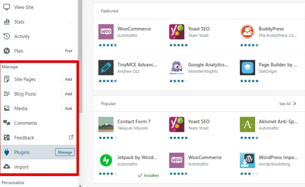
Task: Click the Activity history clock icon
Action: (x=7, y=36)
